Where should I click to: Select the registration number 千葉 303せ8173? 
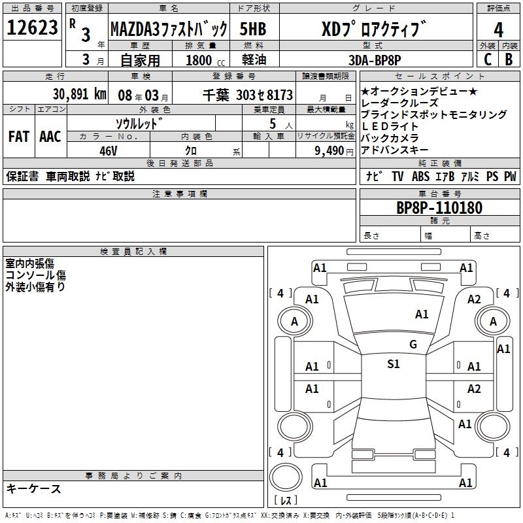248,95
